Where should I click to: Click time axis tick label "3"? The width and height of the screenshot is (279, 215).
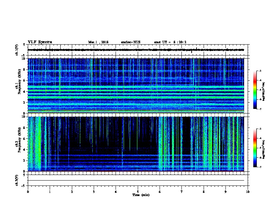point(94,191)
